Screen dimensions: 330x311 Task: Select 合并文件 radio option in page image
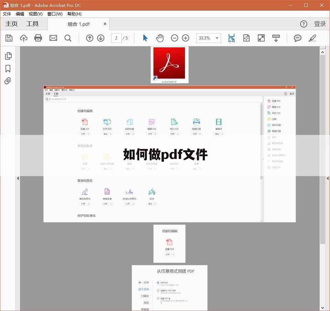158,283
